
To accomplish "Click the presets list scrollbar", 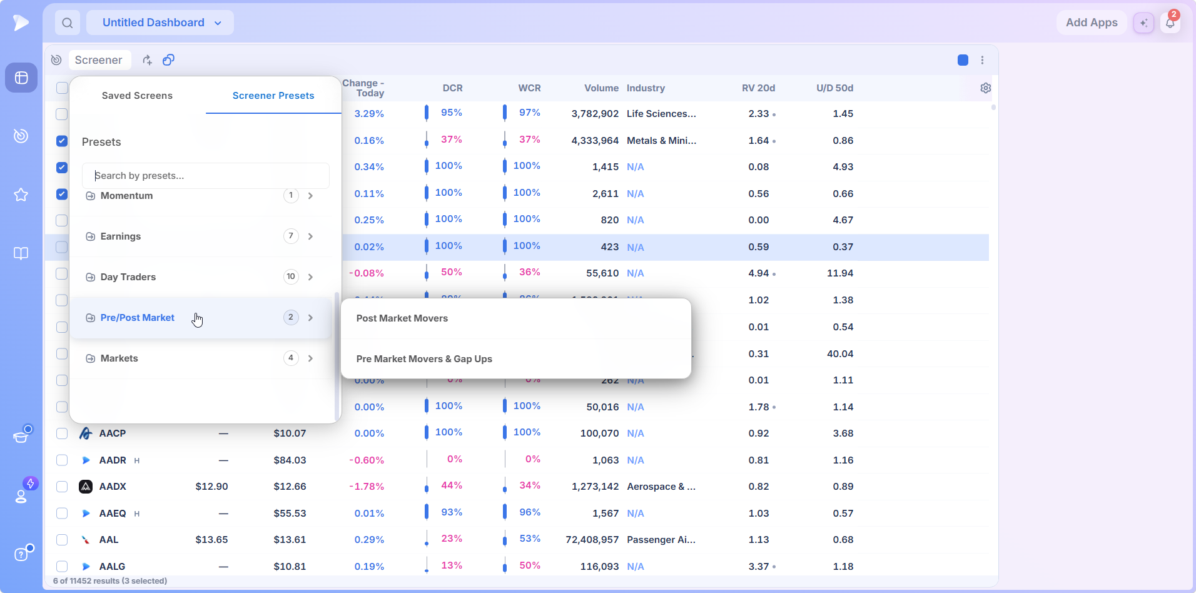I will click(337, 355).
